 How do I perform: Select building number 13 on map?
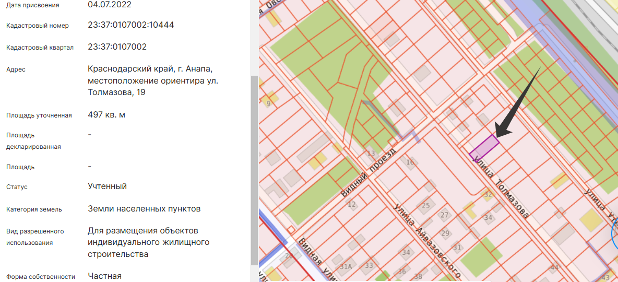pos(371,153)
